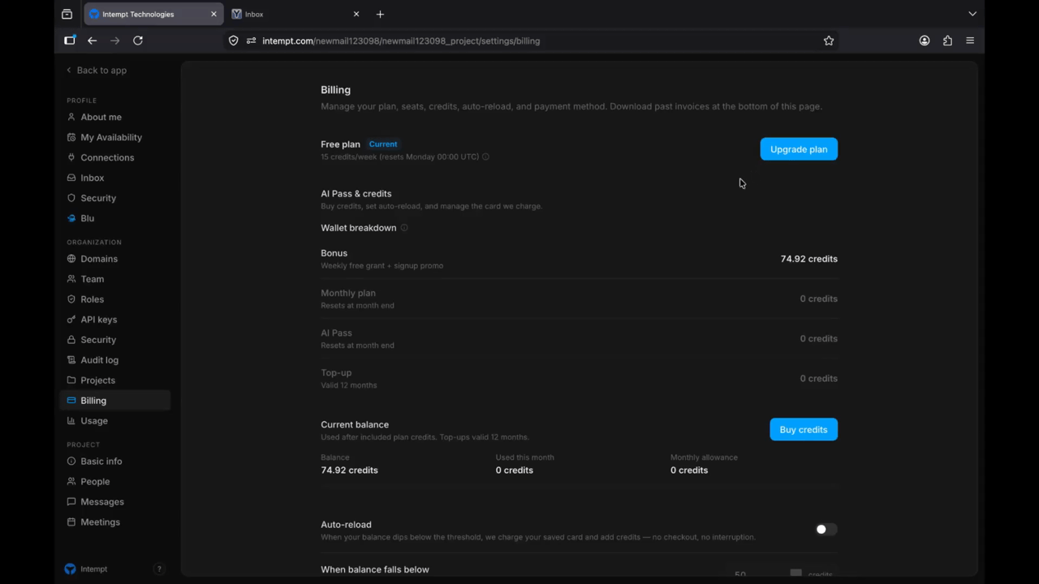Open the browser hamburger menu
The height and width of the screenshot is (584, 1039).
point(970,41)
